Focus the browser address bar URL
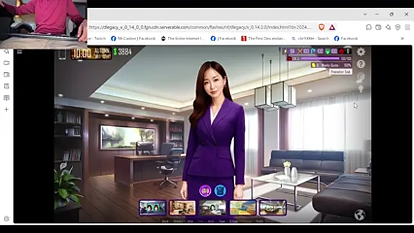The height and width of the screenshot is (233, 414). [x=200, y=27]
